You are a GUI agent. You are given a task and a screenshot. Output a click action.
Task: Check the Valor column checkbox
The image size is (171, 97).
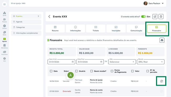132,71
